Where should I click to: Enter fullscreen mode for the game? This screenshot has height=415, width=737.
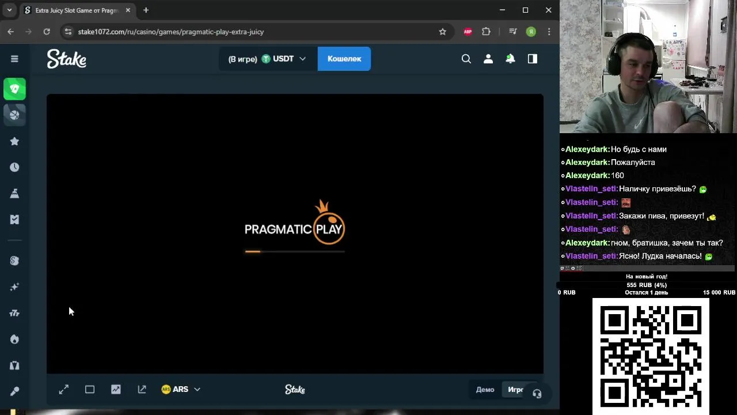click(x=64, y=390)
